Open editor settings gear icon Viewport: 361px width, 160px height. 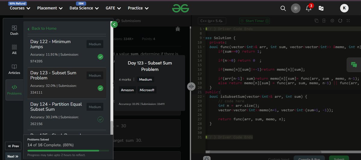coord(332,21)
